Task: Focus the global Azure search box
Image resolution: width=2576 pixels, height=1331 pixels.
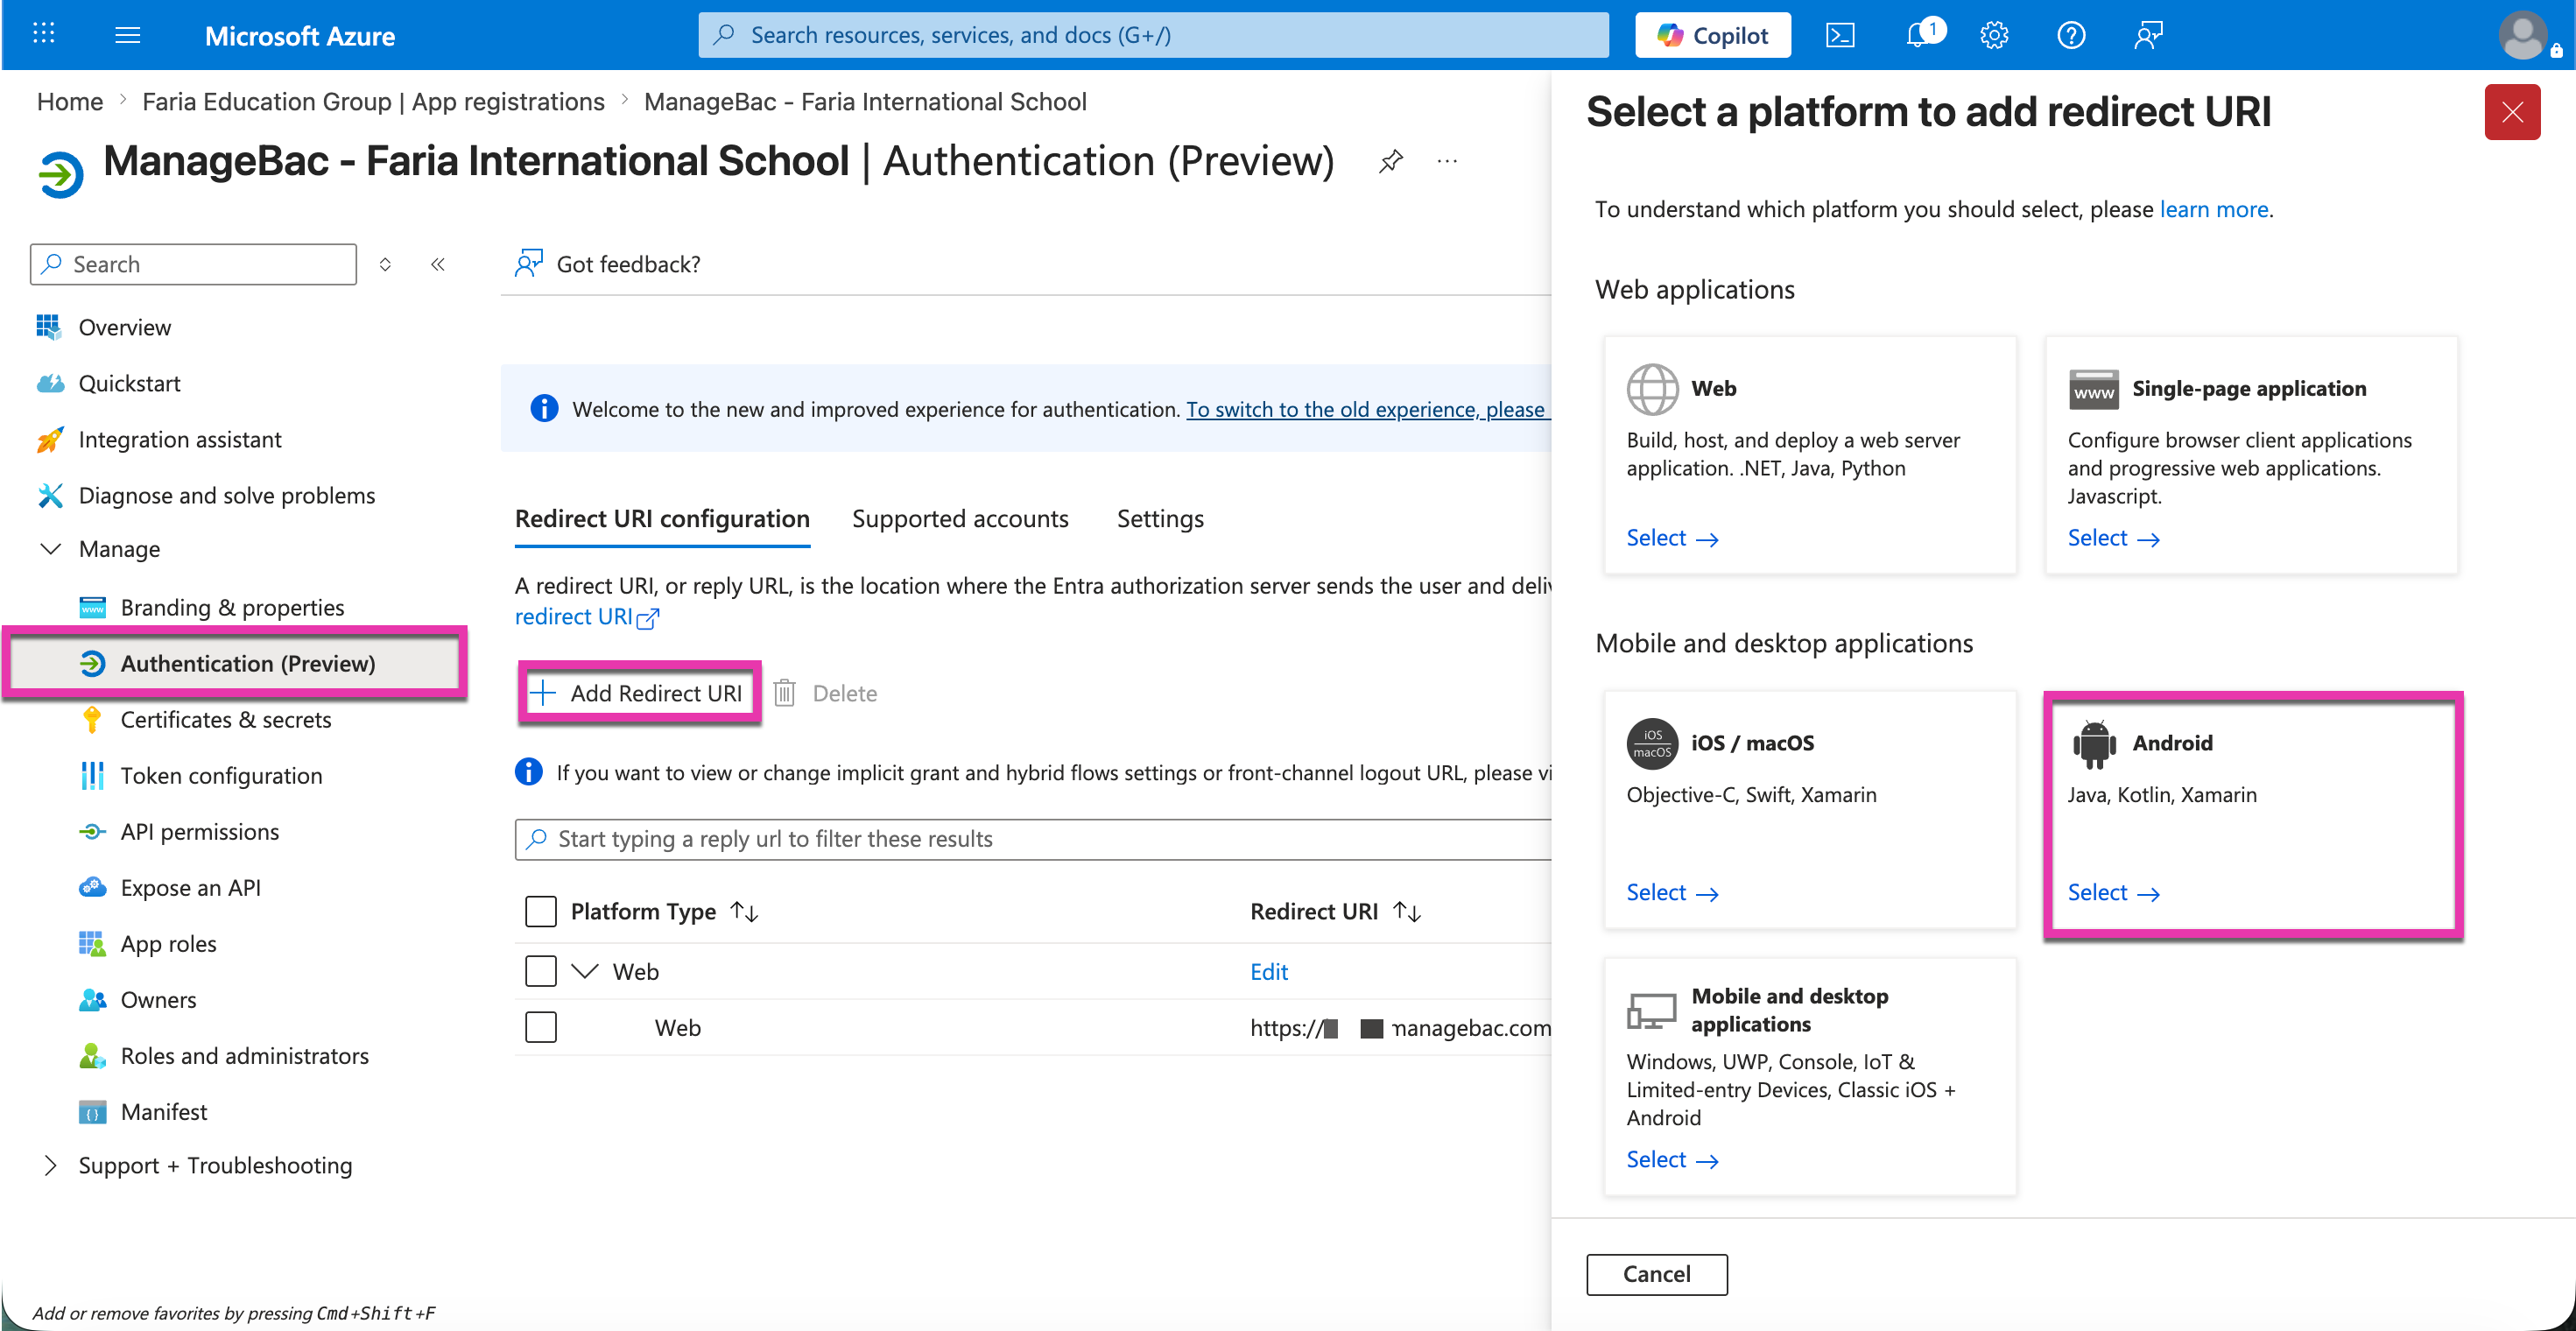Action: [x=1153, y=35]
